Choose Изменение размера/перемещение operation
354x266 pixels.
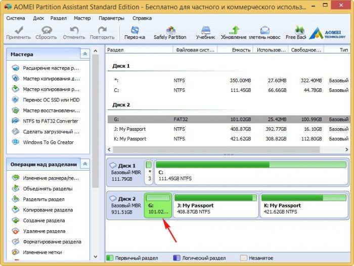pyautogui.click(x=51, y=178)
